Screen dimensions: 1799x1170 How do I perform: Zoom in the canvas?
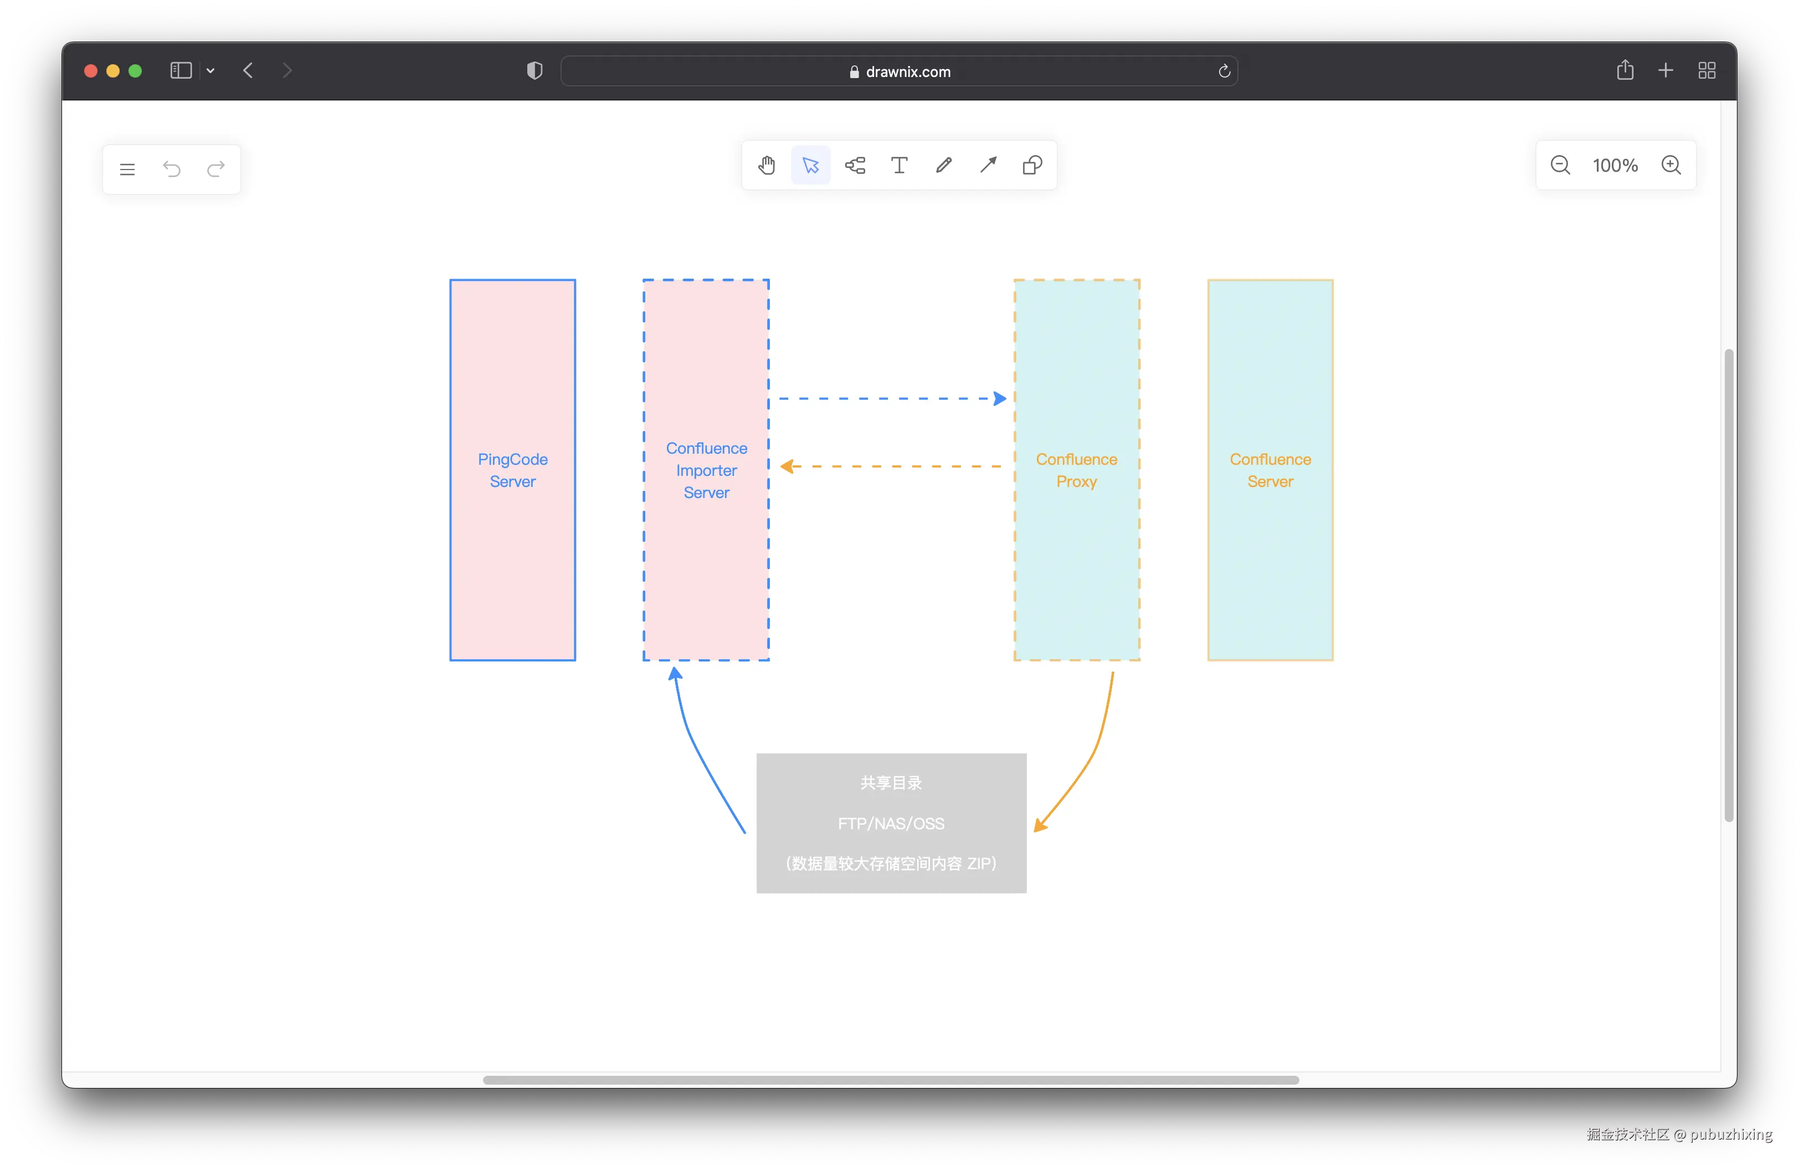point(1671,166)
